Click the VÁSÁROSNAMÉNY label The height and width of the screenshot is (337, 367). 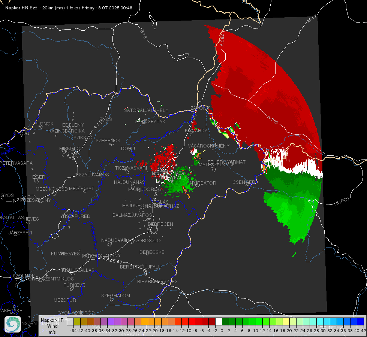click(x=209, y=146)
